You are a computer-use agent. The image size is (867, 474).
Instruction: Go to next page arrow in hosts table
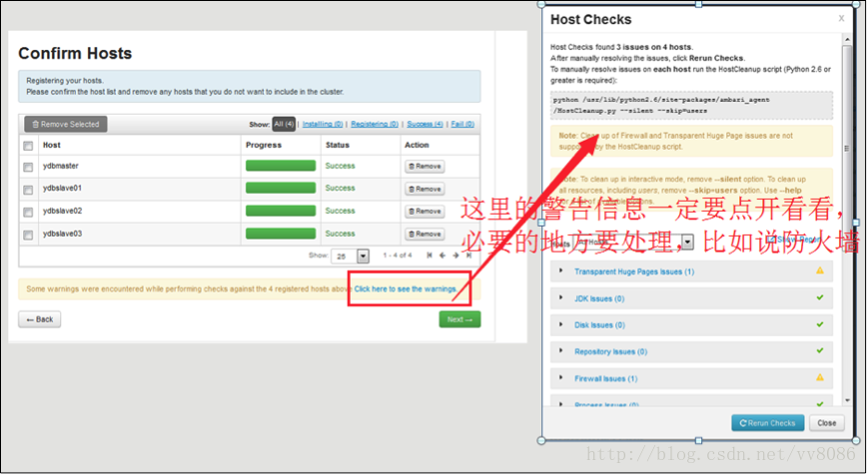click(x=455, y=255)
